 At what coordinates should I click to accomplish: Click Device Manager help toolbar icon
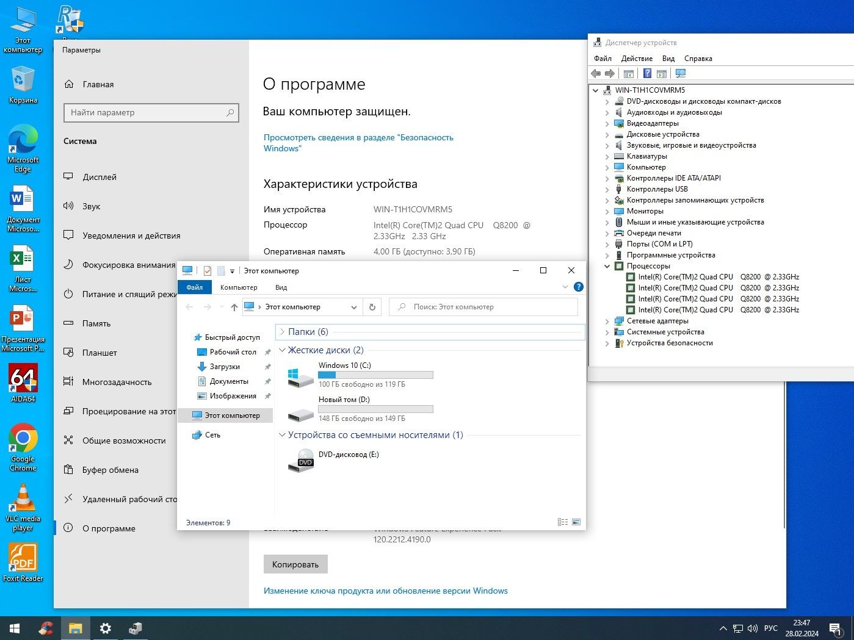648,74
